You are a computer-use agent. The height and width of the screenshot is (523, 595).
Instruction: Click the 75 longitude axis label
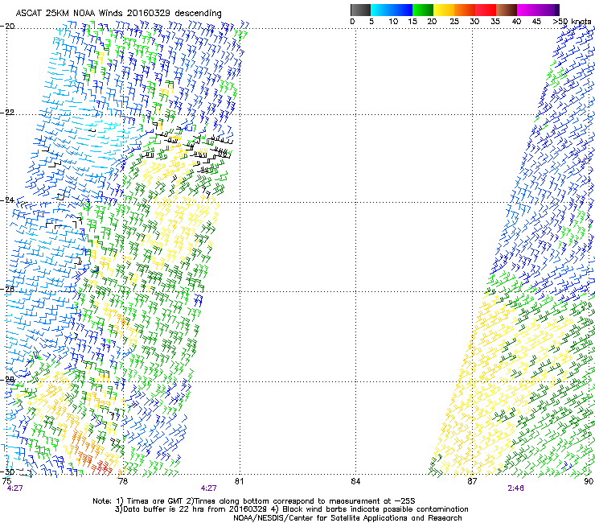6,481
